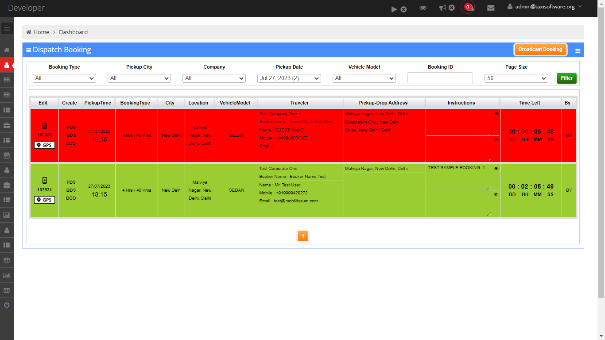605x340 pixels.
Task: Open the admin@taxisoftware.org account menu
Action: coord(545,7)
